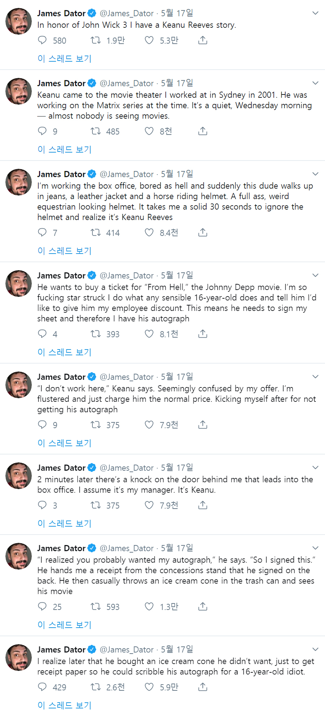The height and width of the screenshot is (716, 325).
Task: Reply to the John Wick 3 tweet
Action: 43,40
